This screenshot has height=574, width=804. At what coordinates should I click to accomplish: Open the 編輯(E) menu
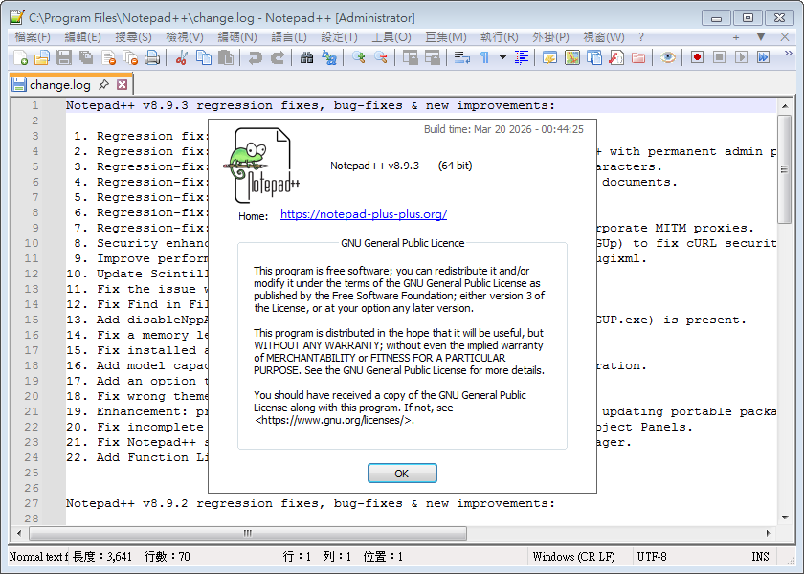(x=82, y=37)
